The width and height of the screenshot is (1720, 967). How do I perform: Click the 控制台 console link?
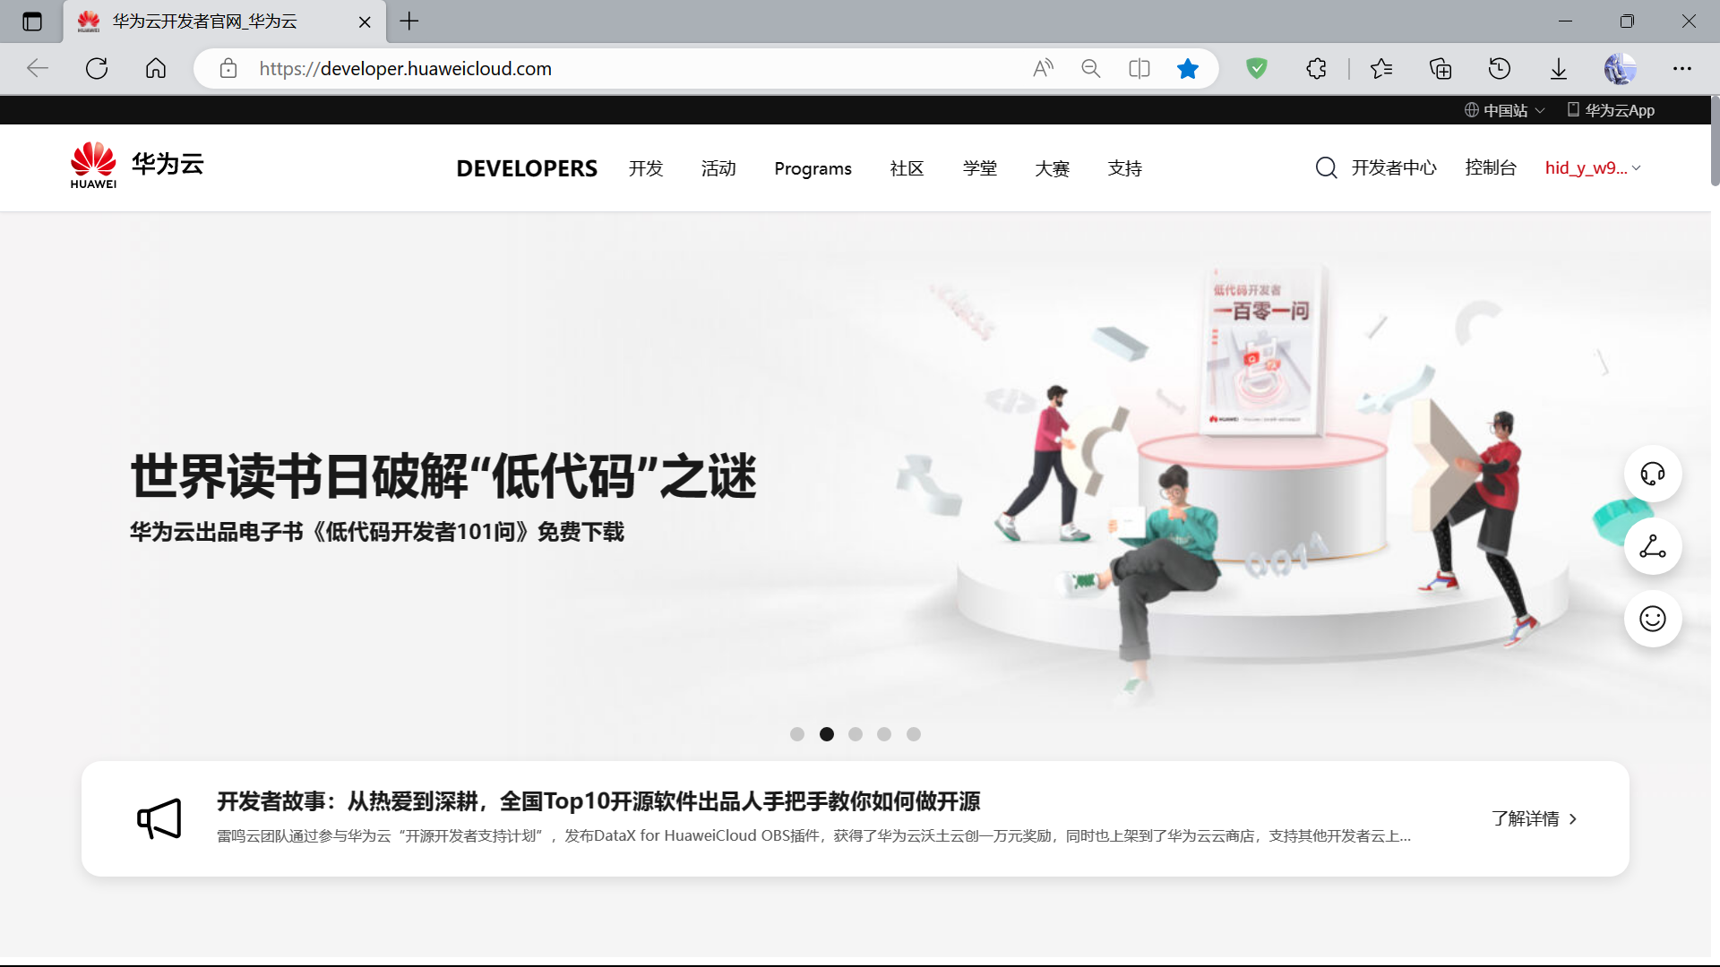tap(1491, 167)
